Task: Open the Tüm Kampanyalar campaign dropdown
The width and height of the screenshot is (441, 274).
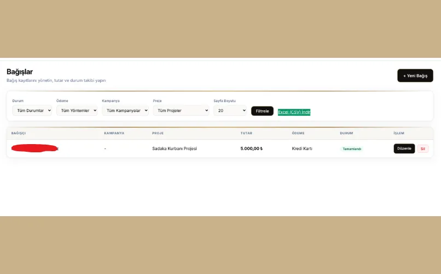Action: click(x=125, y=111)
